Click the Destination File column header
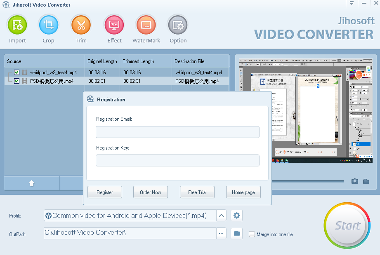Image resolution: width=380 pixels, height=255 pixels. point(200,61)
